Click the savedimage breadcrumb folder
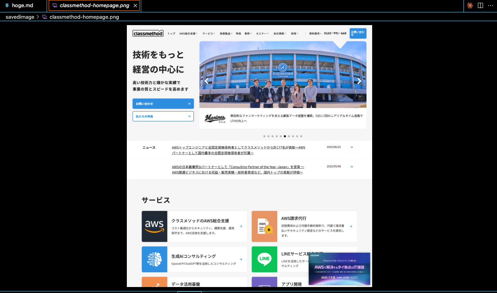The width and height of the screenshot is (497, 293). coord(20,17)
